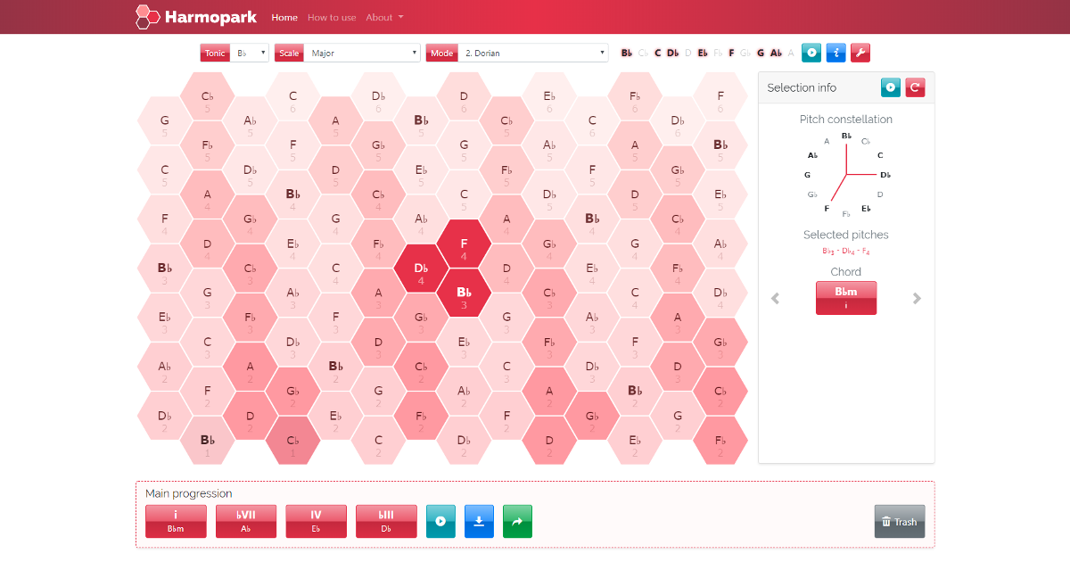Click G in the pitch constellation

(x=807, y=175)
